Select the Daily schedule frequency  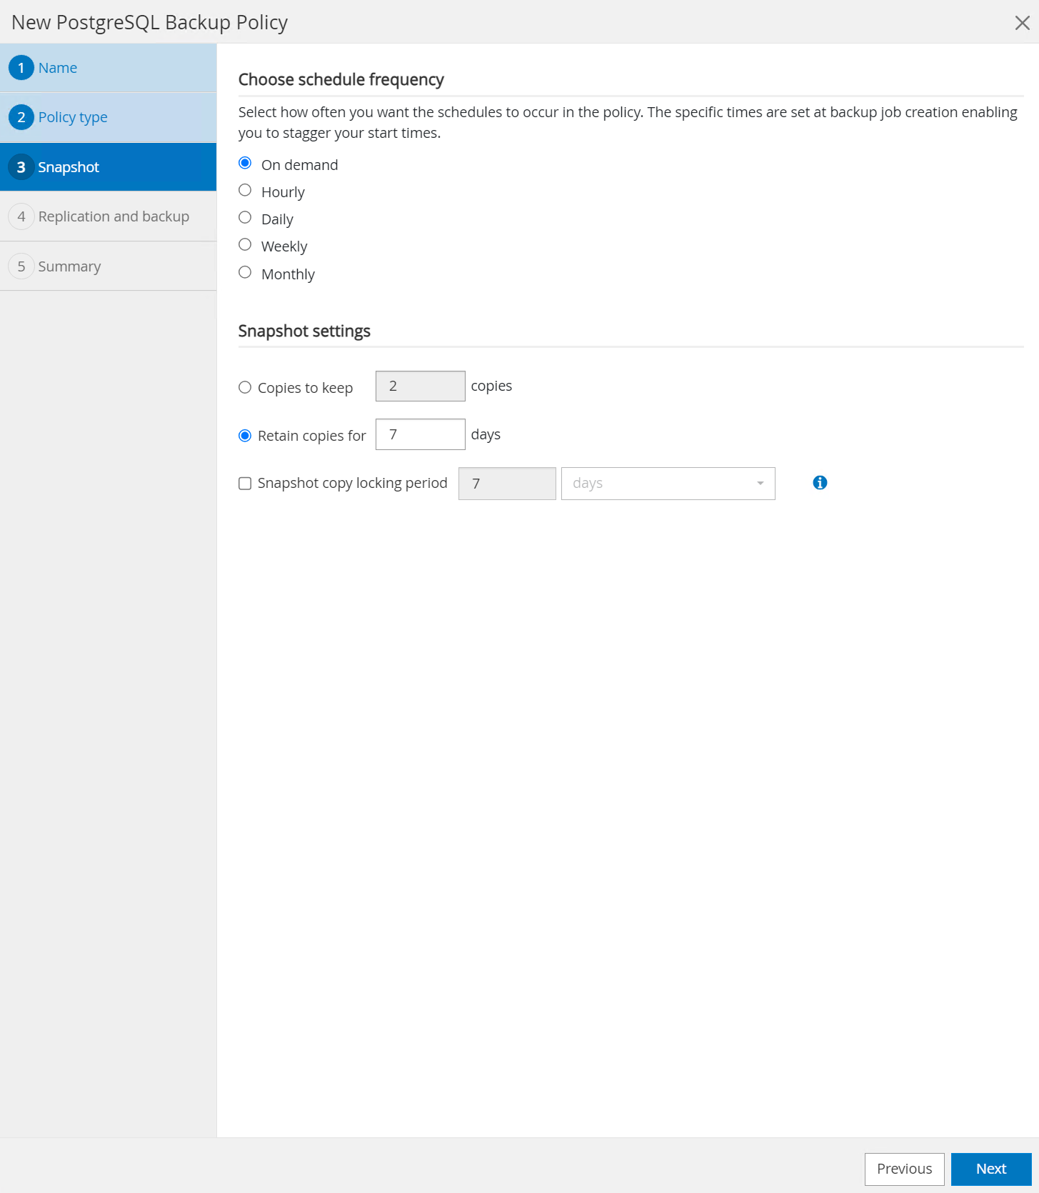point(245,218)
